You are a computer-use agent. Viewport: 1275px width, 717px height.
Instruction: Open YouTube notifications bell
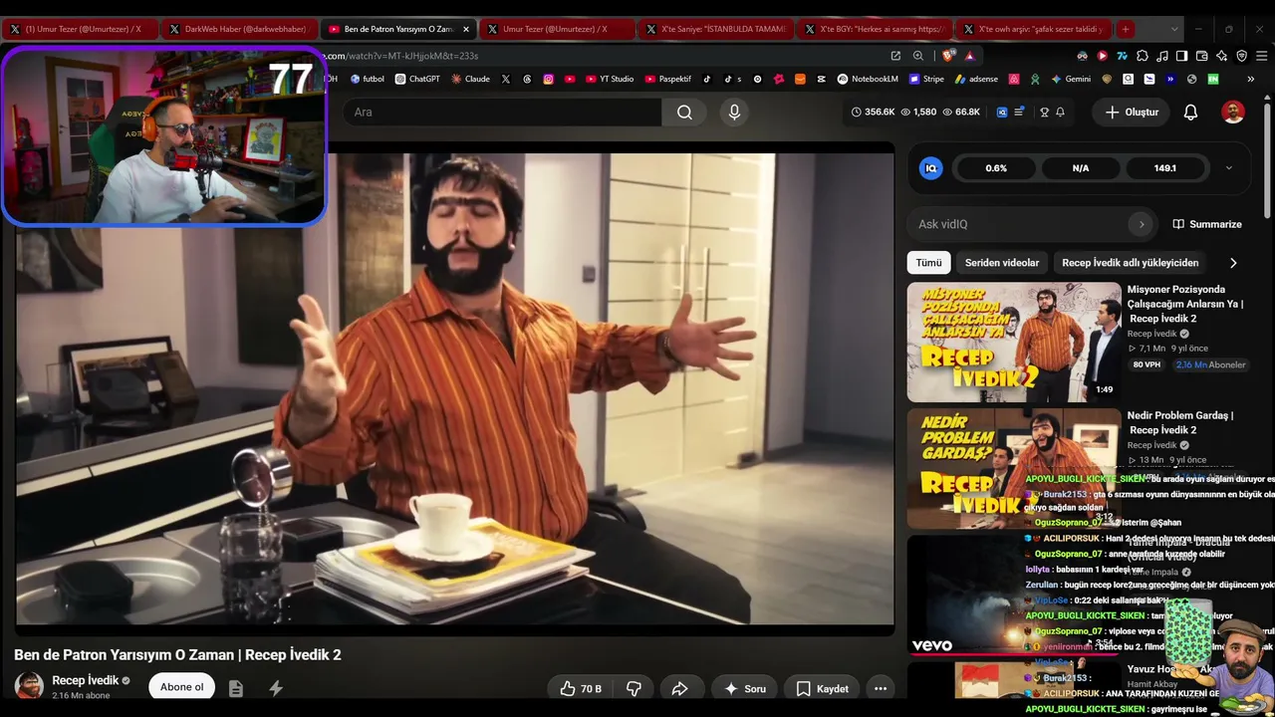click(1190, 113)
